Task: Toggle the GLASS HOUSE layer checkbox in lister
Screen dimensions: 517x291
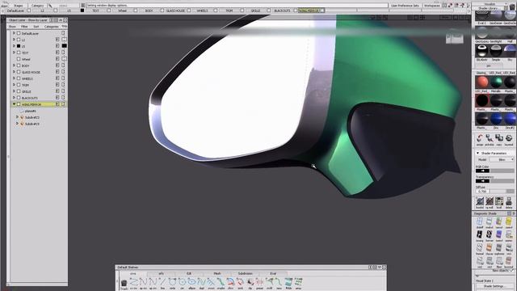Action: pyautogui.click(x=19, y=72)
